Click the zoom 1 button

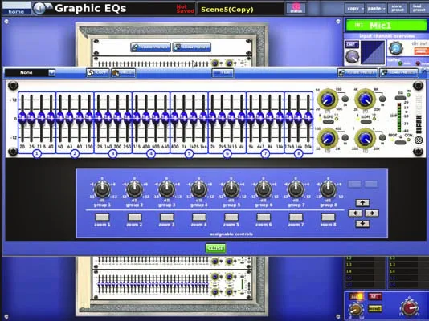click(102, 217)
